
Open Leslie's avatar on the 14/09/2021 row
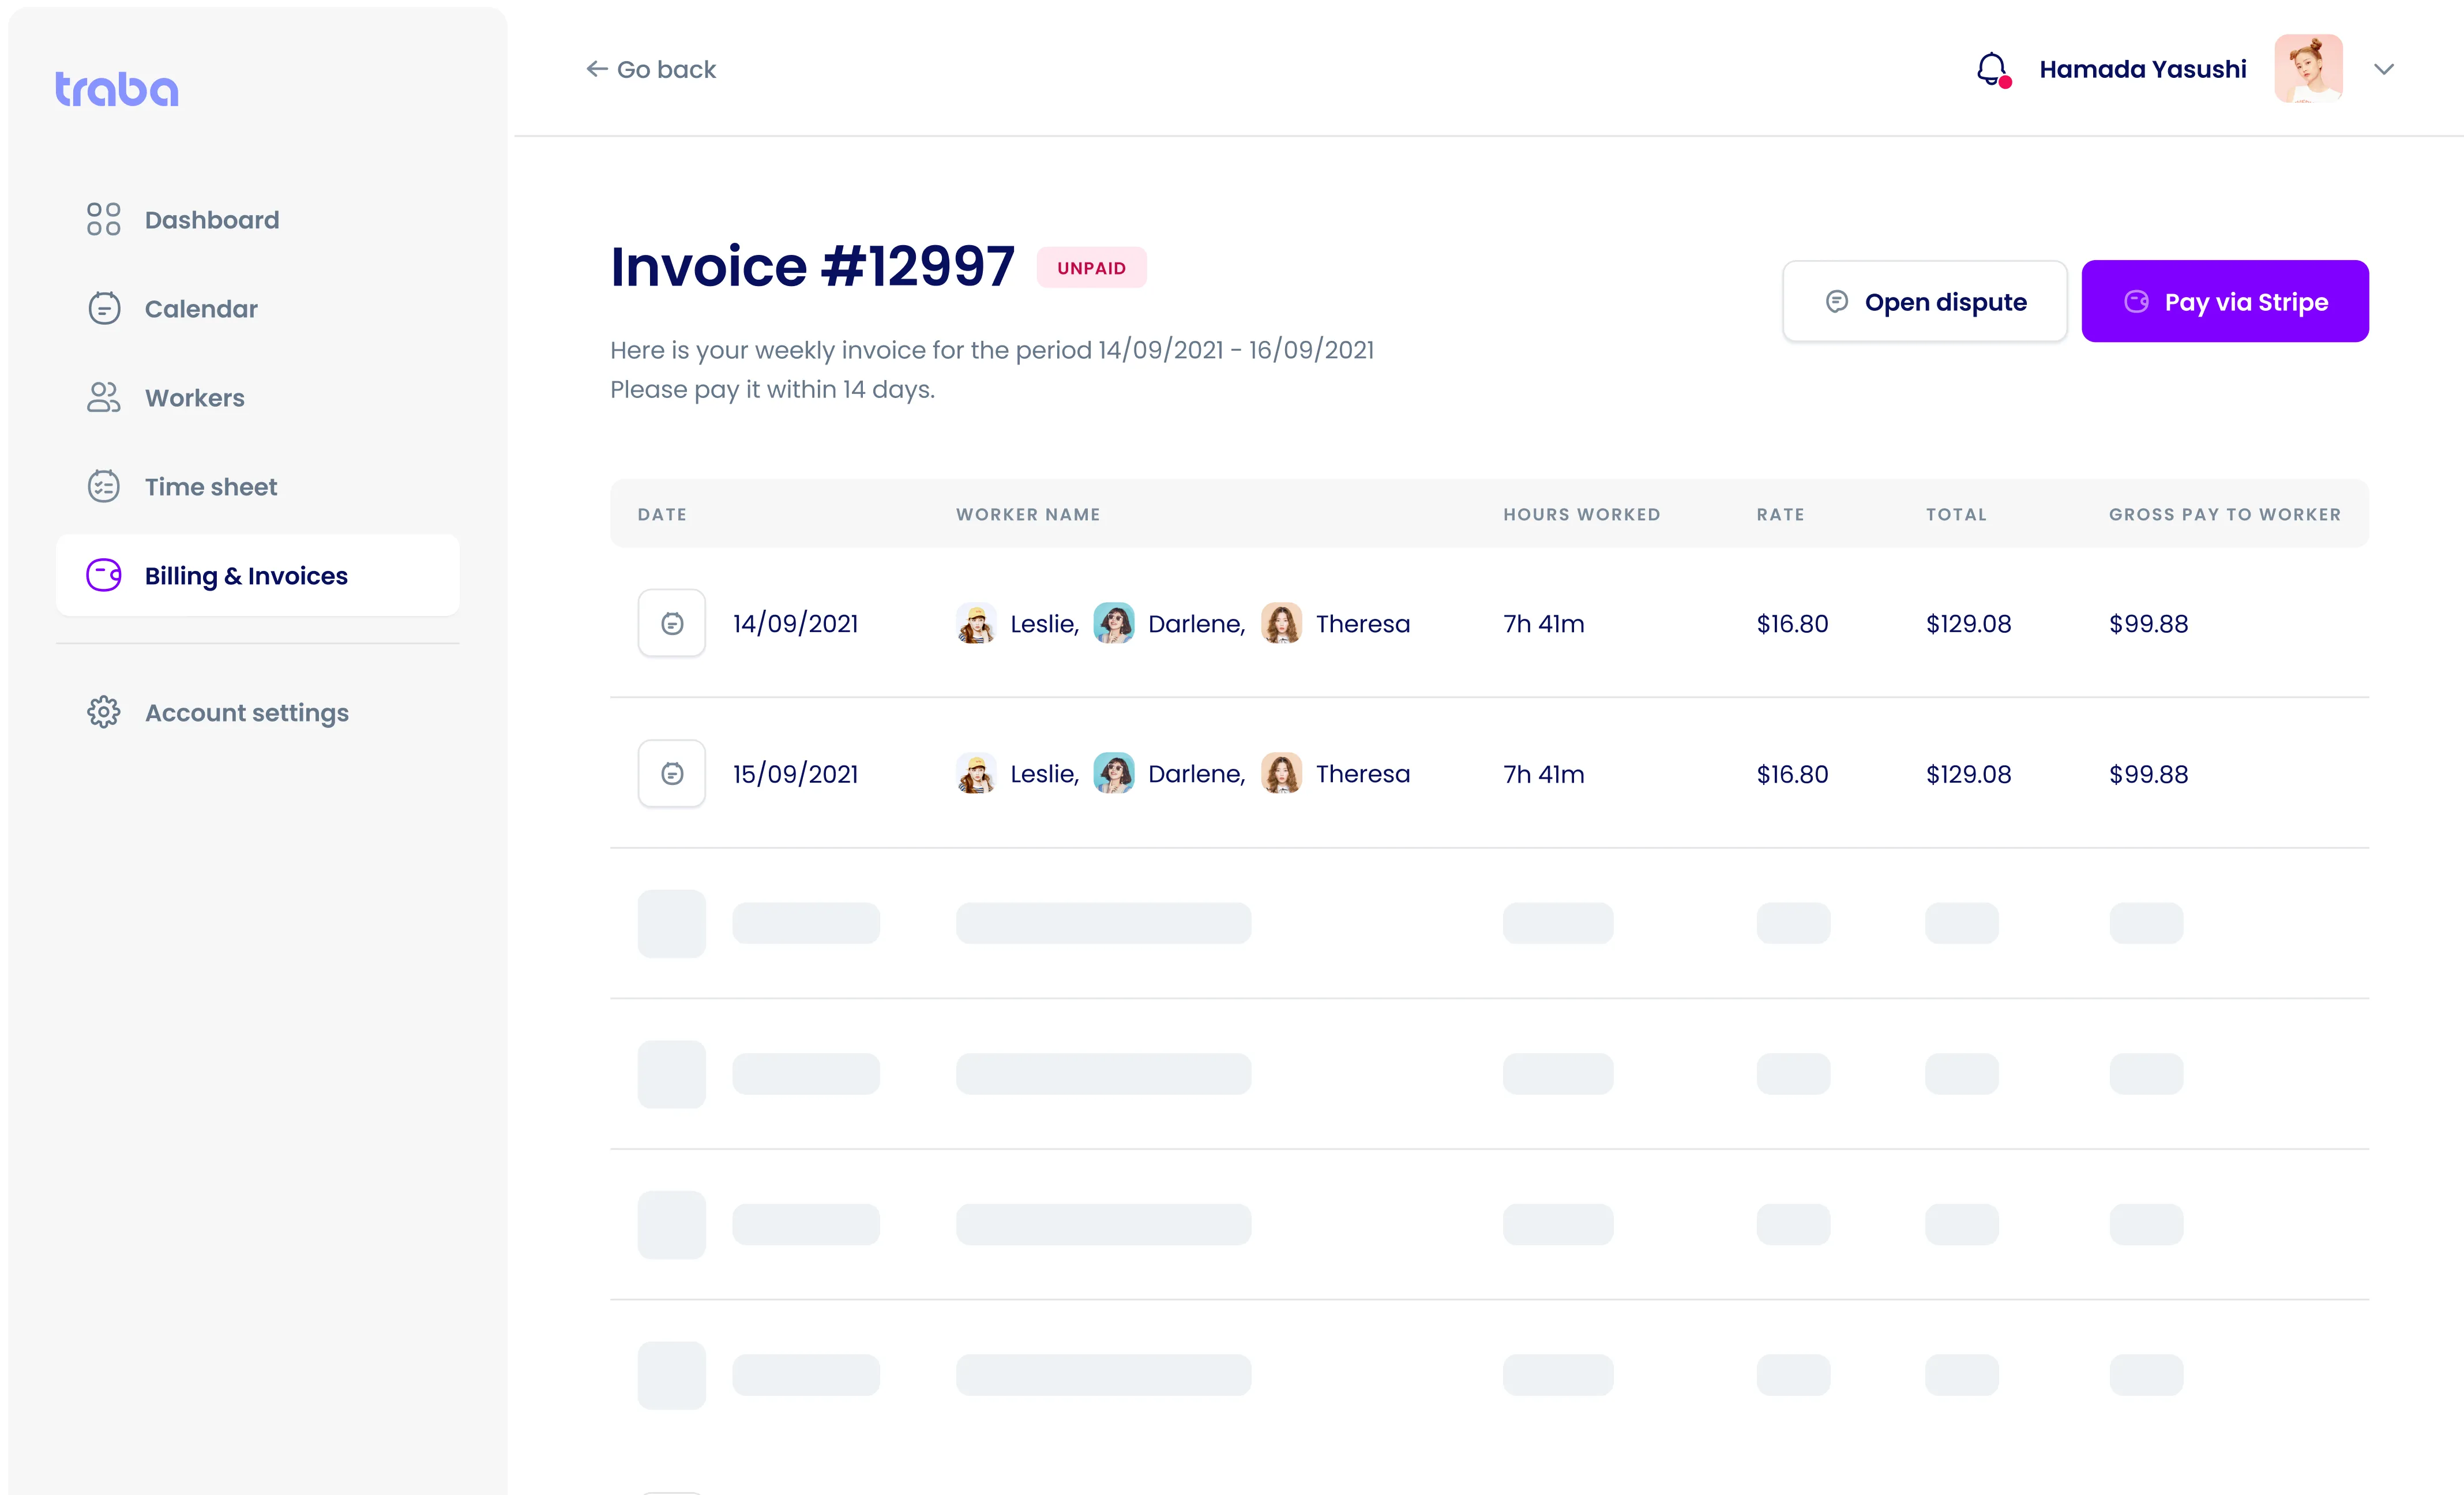pyautogui.click(x=975, y=622)
